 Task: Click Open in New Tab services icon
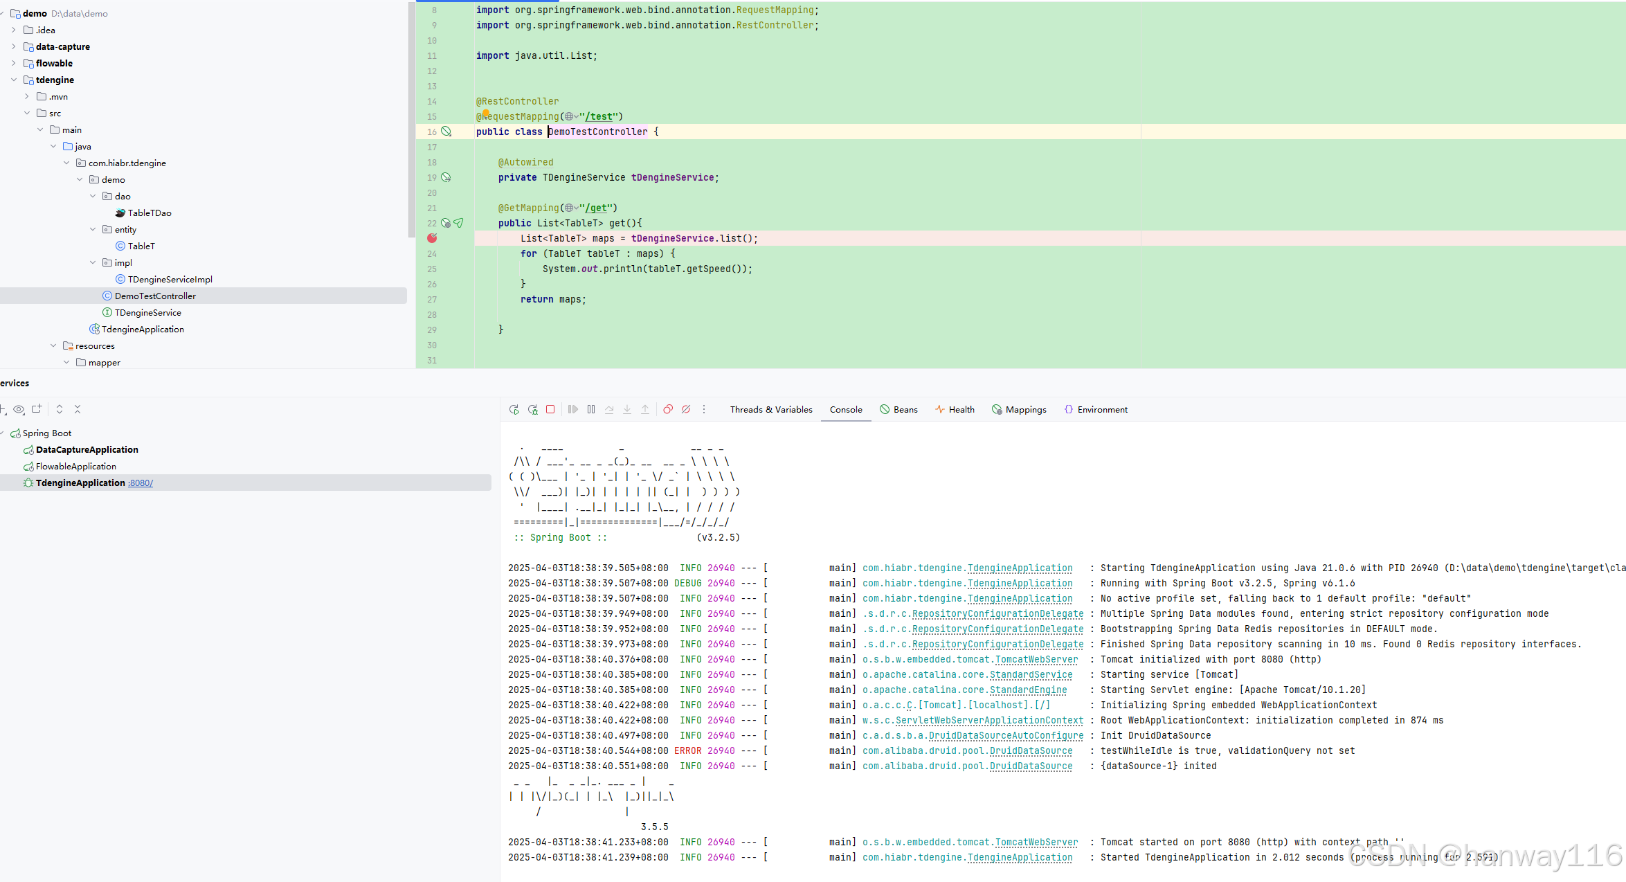(x=37, y=409)
